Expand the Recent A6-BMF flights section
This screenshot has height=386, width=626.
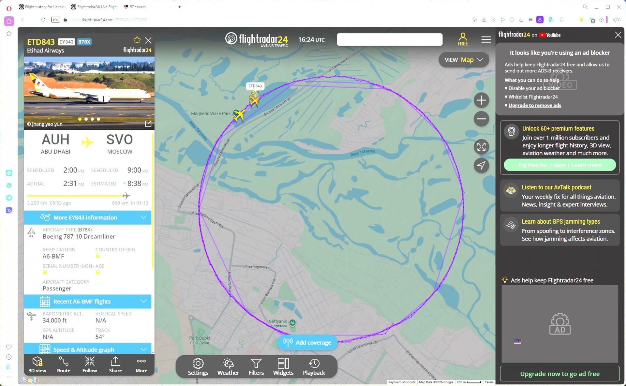[88, 302]
